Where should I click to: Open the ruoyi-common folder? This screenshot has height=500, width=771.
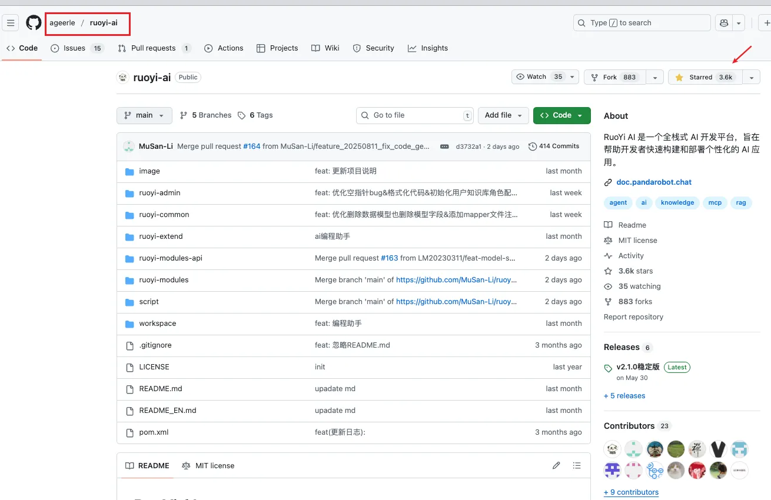[164, 215]
